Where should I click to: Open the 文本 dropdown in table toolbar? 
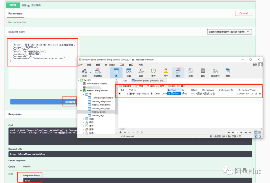(x=145, y=86)
